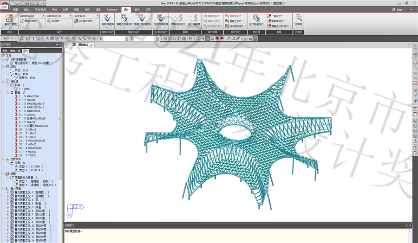
Task: Click the undo arrow in the toolbar
Action: (5, 38)
